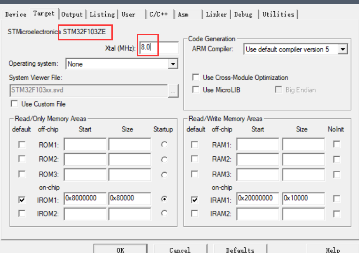
Task: Check the ROM1 default checkbox
Action: tap(22, 145)
